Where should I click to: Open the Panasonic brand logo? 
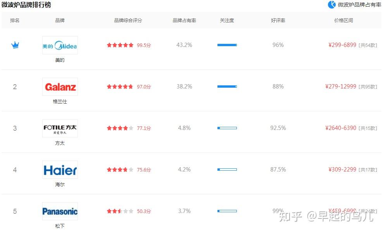click(x=60, y=211)
